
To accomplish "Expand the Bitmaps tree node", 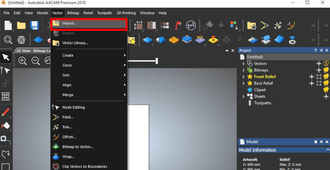I will point(244,70).
